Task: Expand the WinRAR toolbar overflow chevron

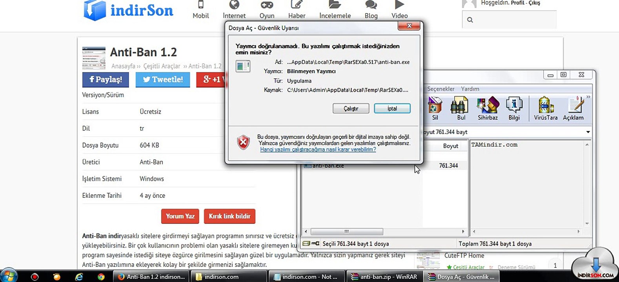Action: pyautogui.click(x=588, y=97)
